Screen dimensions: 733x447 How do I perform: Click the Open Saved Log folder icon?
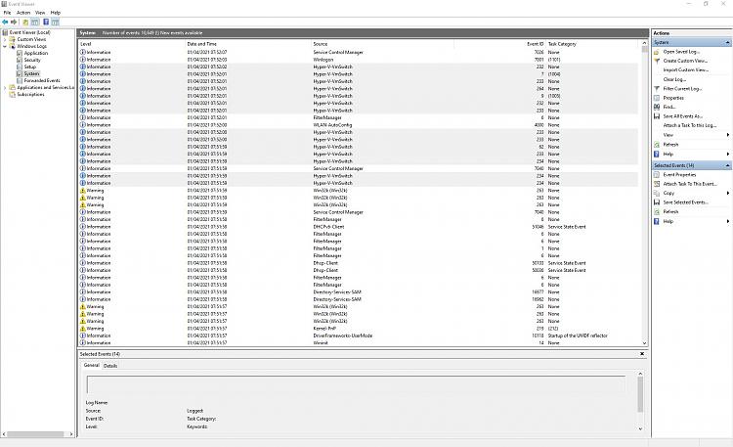coord(657,52)
